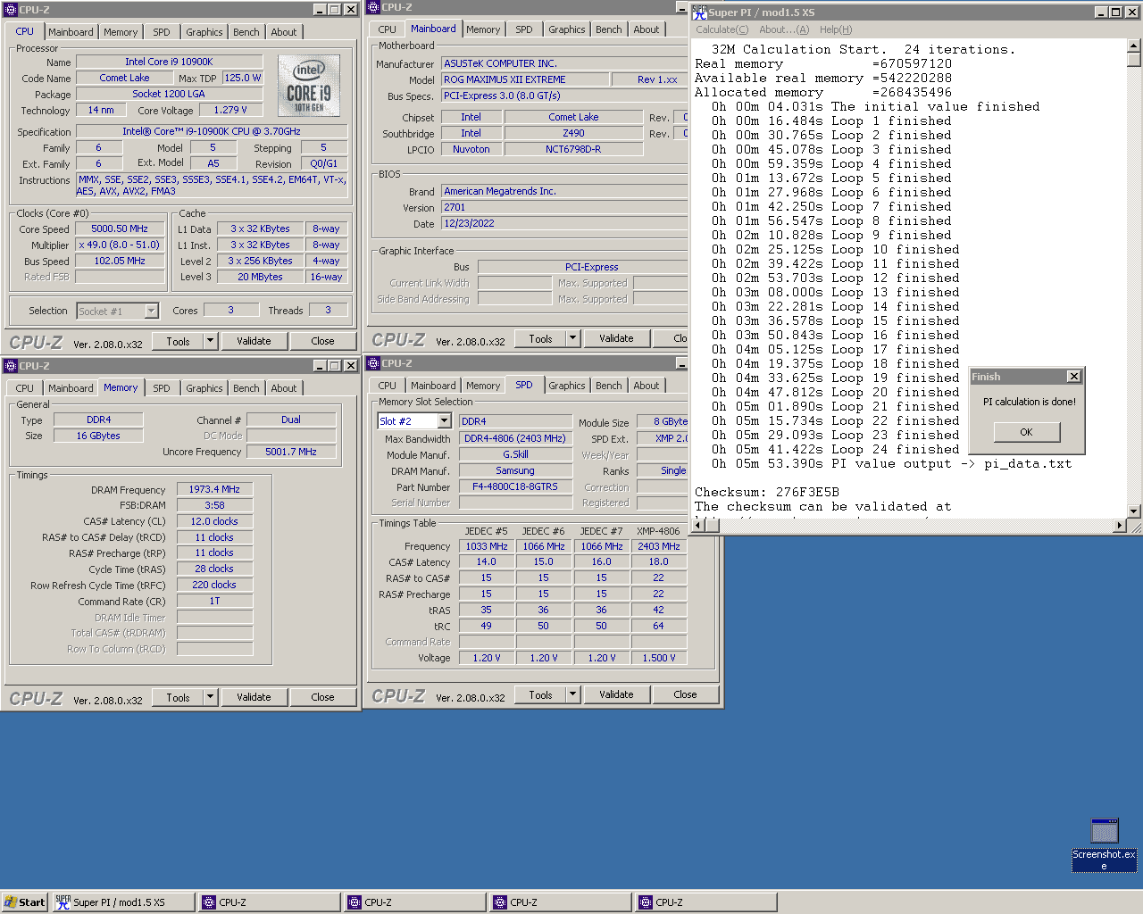Click the FSB:DRAM 3:58 value
The image size is (1143, 914).
click(x=214, y=505)
